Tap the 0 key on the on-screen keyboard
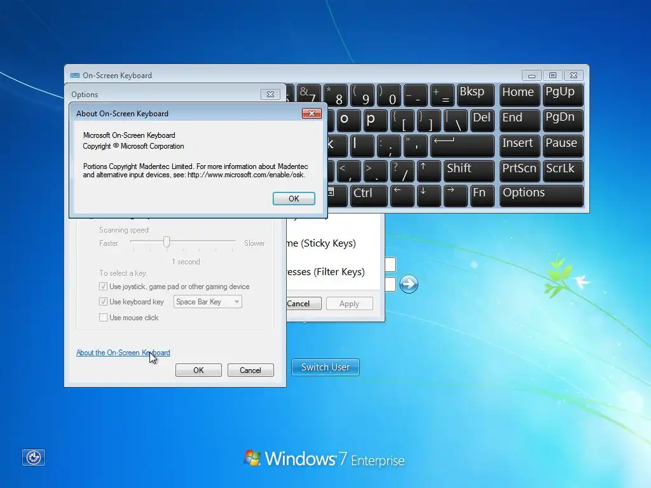This screenshot has height=488, width=651. click(x=389, y=95)
